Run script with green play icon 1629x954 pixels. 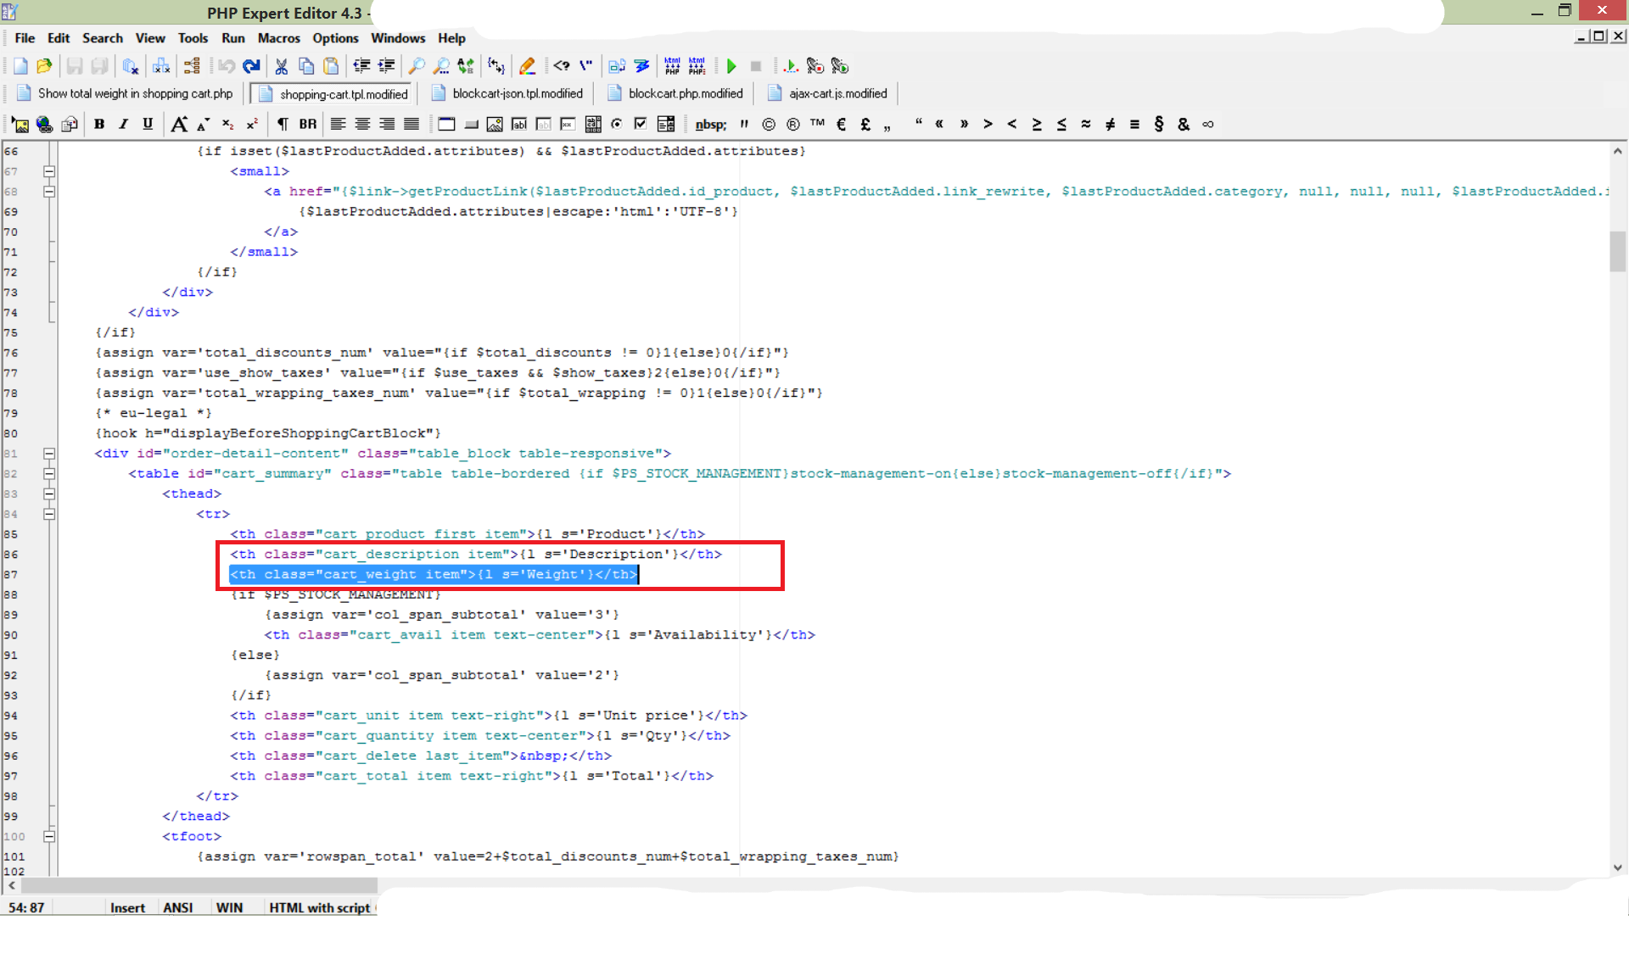click(731, 66)
